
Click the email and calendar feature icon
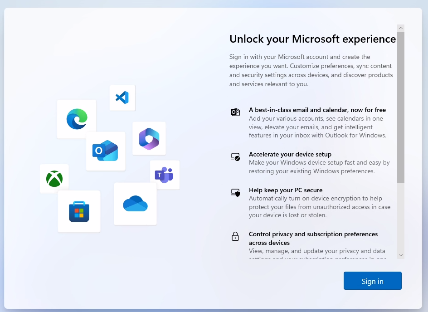pos(235,112)
